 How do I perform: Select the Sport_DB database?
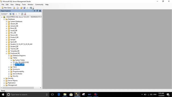click(13, 42)
